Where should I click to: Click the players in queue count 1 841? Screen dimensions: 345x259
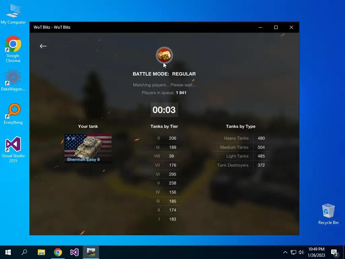point(181,93)
